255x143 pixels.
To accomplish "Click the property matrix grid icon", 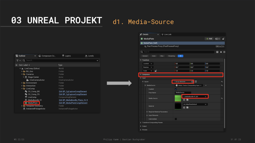I will click(217, 52).
